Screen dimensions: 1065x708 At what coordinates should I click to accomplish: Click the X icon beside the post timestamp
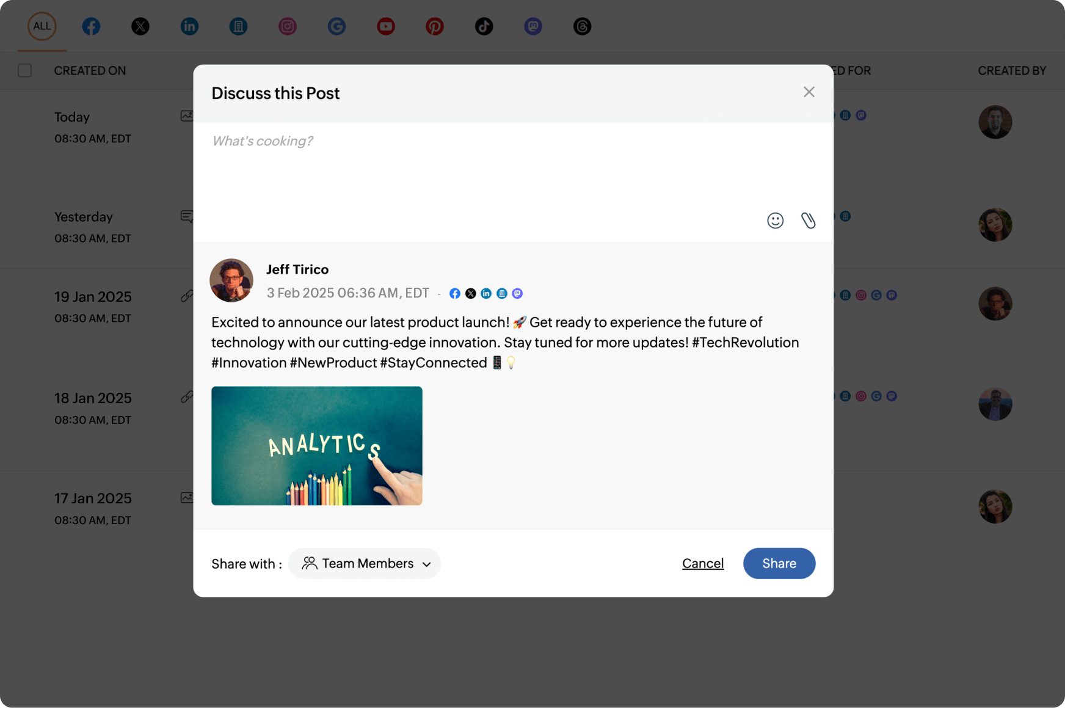[x=471, y=294]
